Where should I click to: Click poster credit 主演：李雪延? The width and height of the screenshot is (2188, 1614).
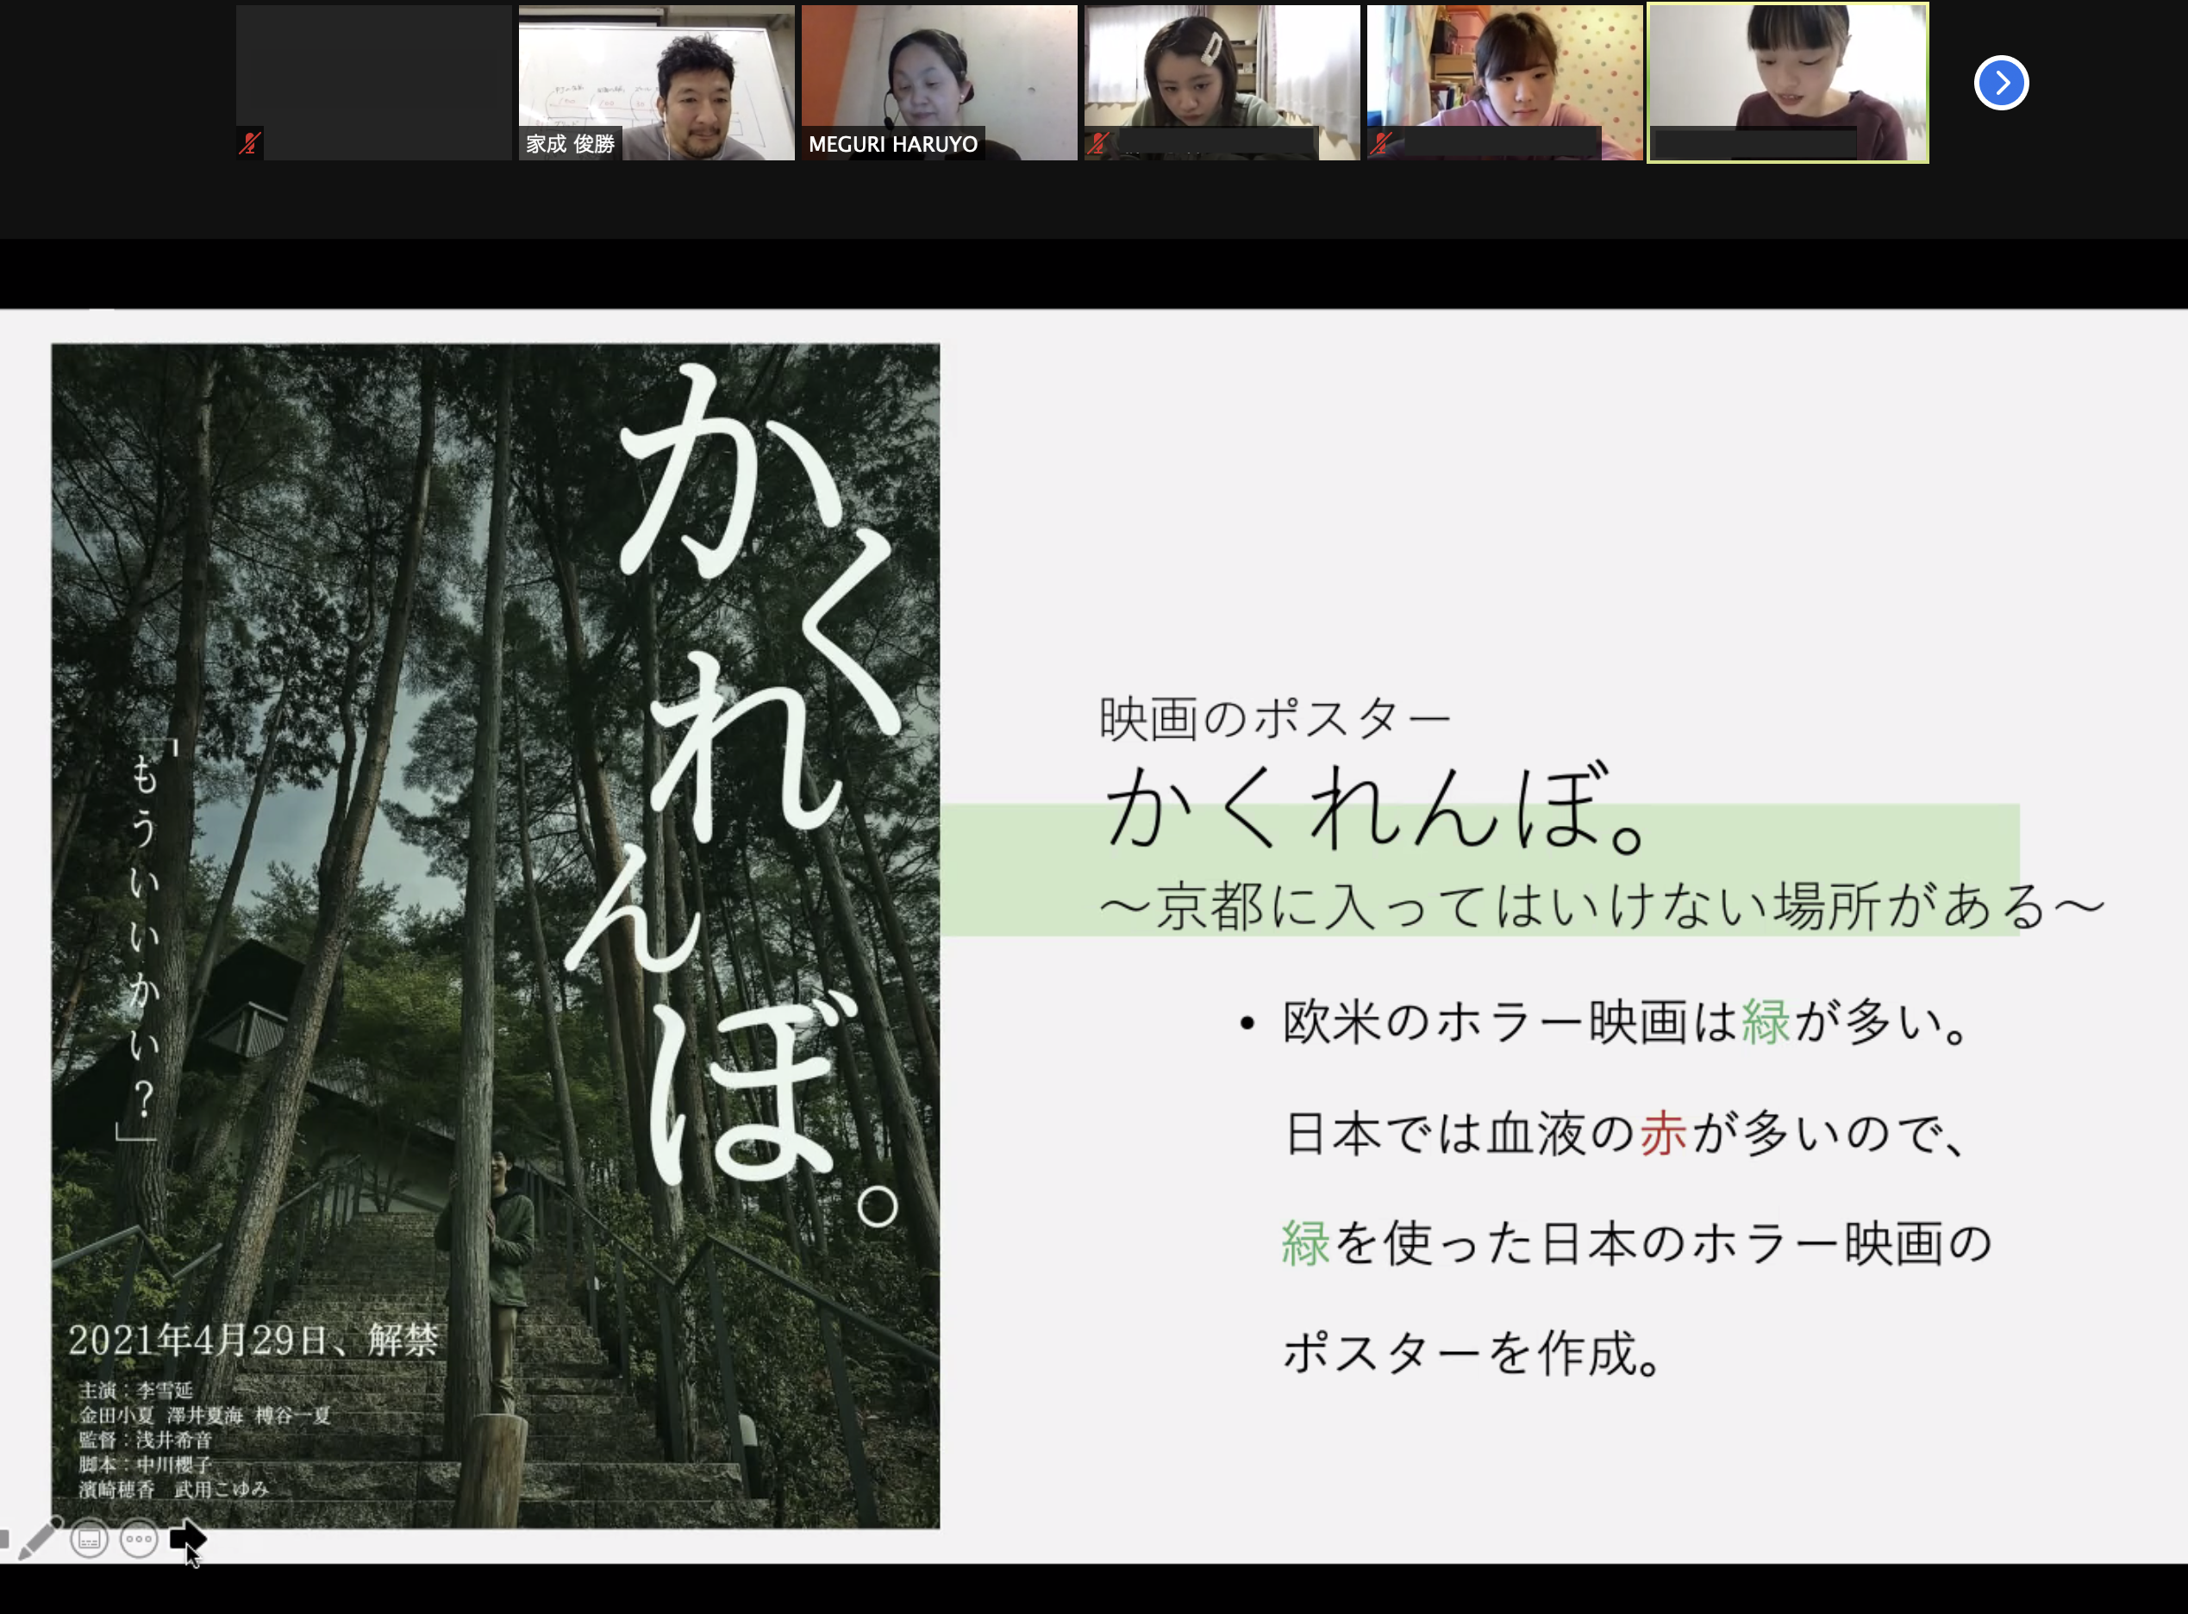(135, 1391)
